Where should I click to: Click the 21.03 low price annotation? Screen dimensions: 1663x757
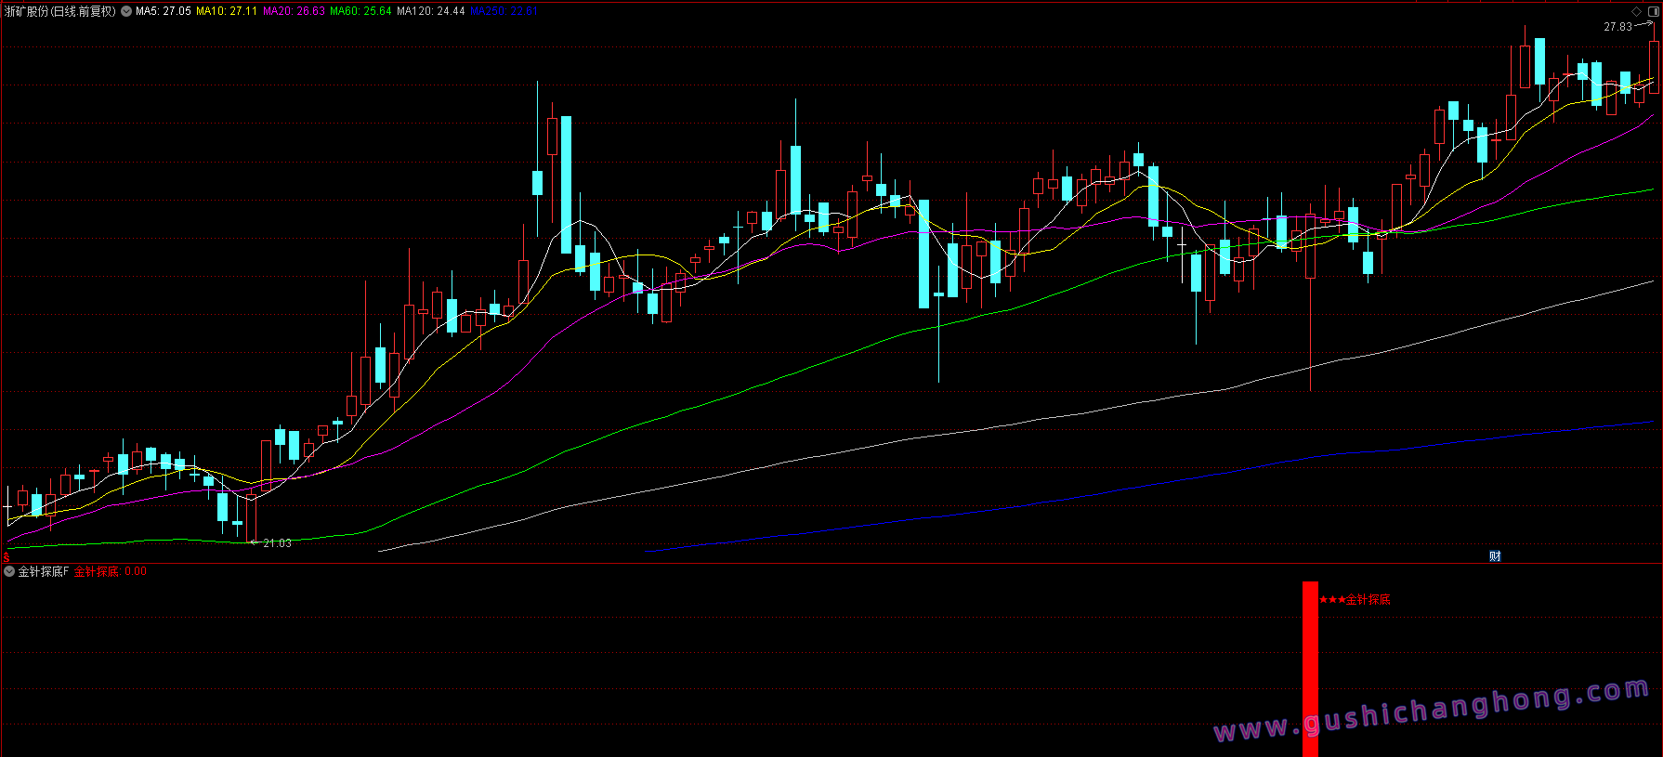click(277, 543)
